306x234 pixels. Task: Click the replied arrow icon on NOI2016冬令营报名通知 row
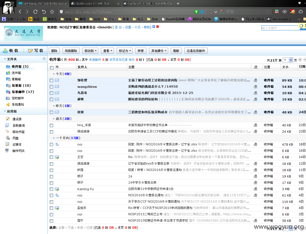pyautogui.click(x=57, y=195)
